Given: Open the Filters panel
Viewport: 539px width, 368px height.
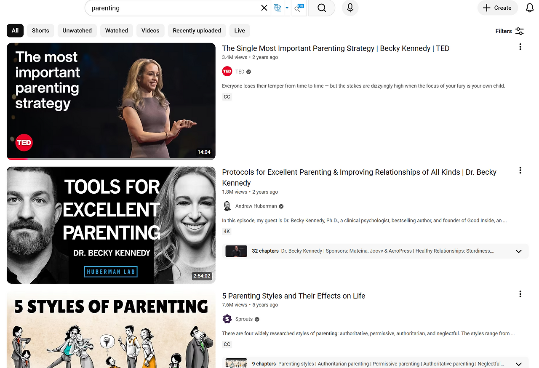Looking at the screenshot, I should point(510,31).
